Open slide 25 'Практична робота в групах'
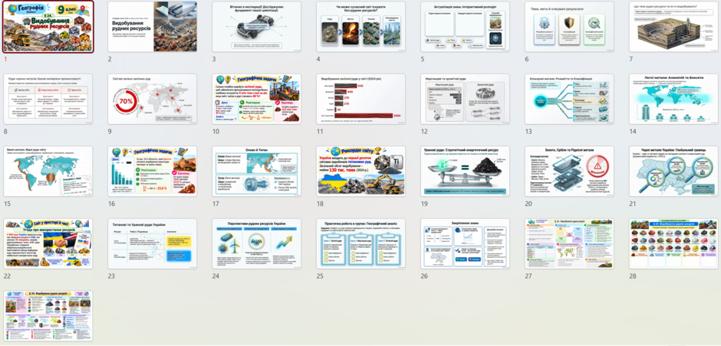The height and width of the screenshot is (346, 721). (361, 243)
